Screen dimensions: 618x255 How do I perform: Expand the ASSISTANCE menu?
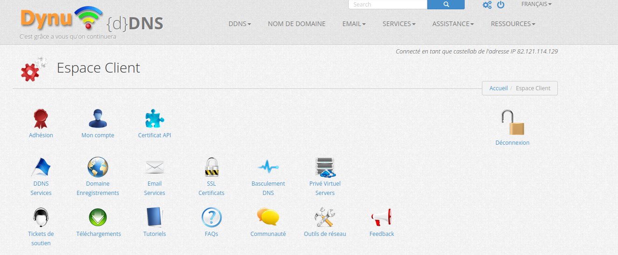(x=453, y=24)
